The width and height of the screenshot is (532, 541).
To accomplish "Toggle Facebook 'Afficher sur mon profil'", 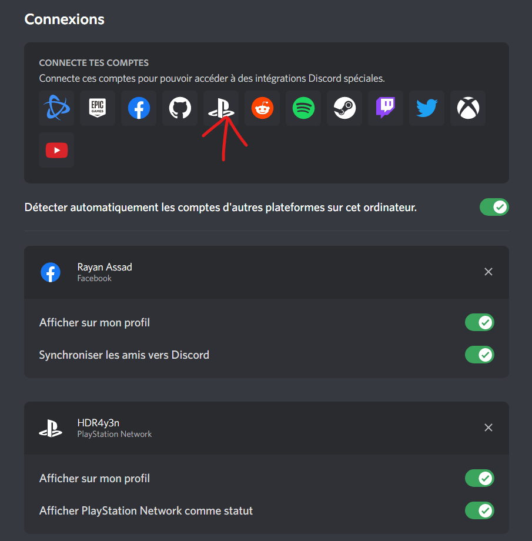I will pyautogui.click(x=480, y=322).
